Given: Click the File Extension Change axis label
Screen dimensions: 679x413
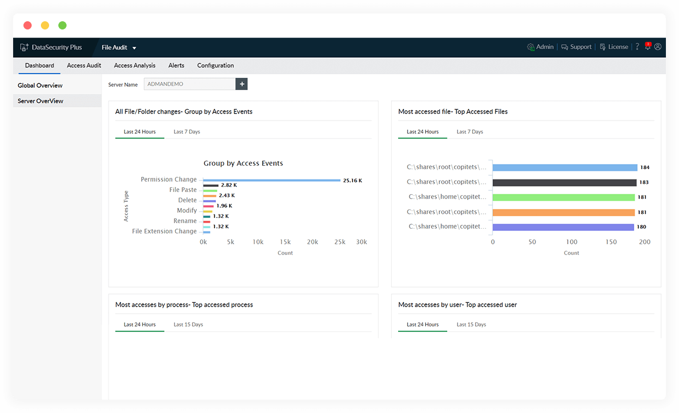Looking at the screenshot, I should pos(164,231).
